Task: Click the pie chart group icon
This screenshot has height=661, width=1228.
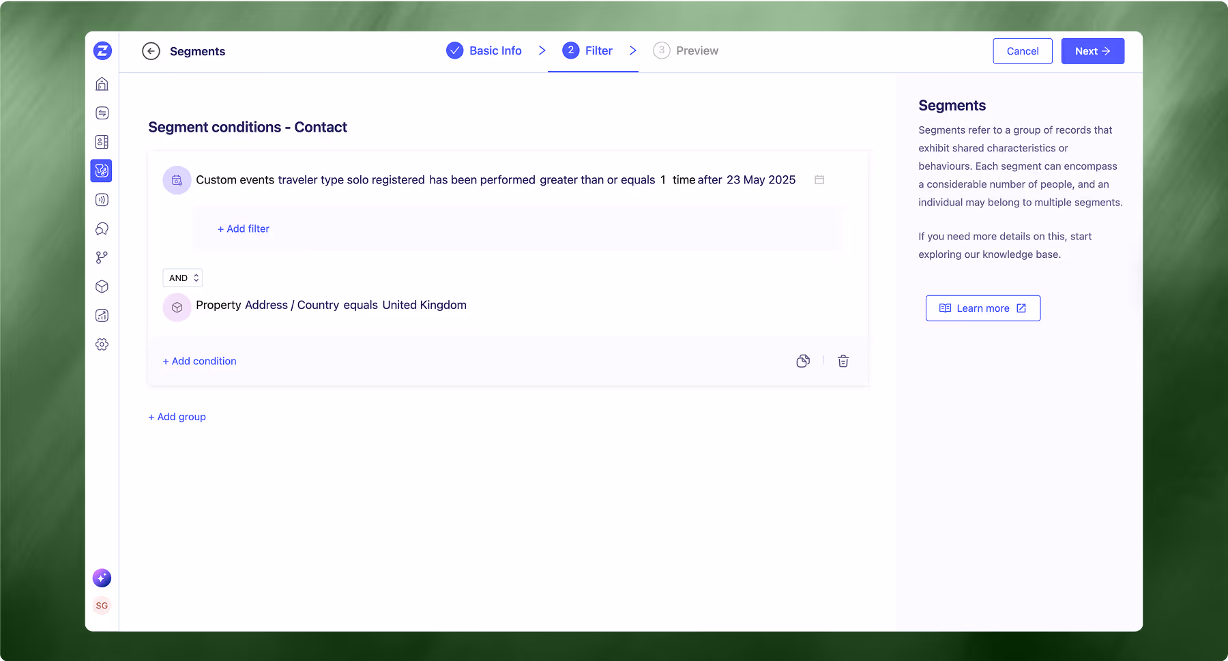Action: 803,361
